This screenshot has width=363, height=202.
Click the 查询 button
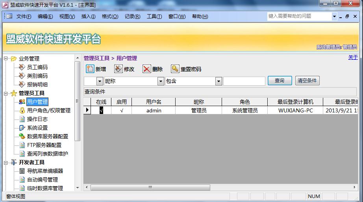point(280,81)
